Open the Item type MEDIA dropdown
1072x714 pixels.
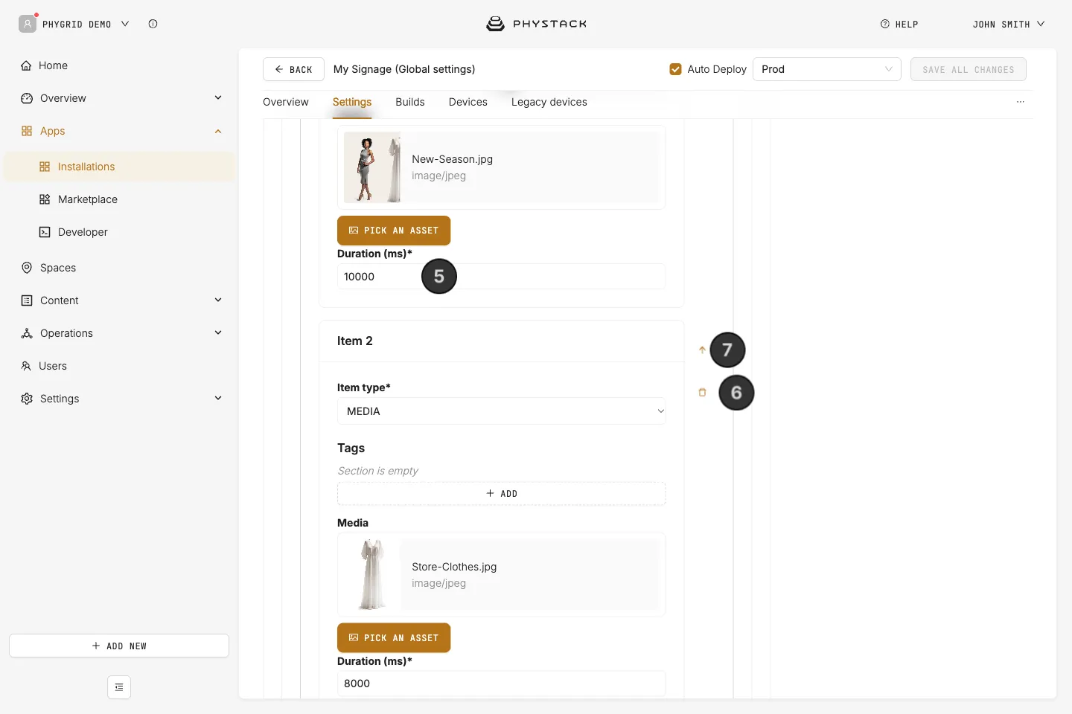(501, 411)
